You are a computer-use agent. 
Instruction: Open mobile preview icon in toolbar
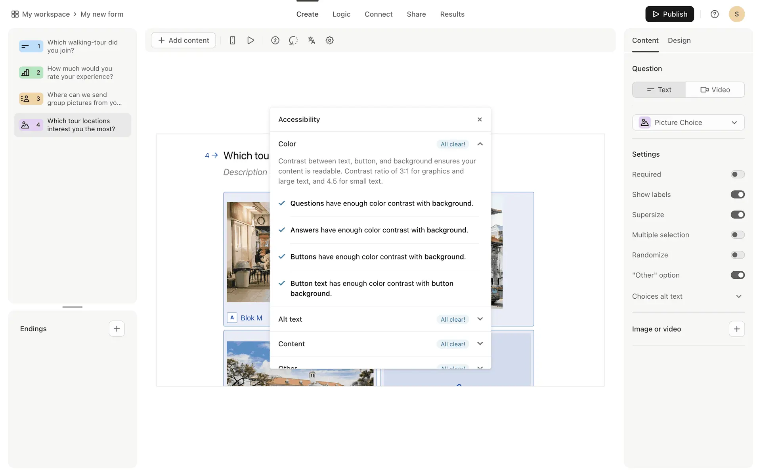[x=233, y=40]
